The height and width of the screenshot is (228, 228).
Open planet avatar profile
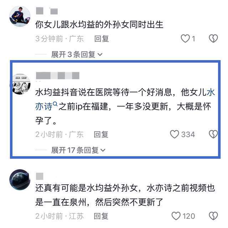[20, 180]
